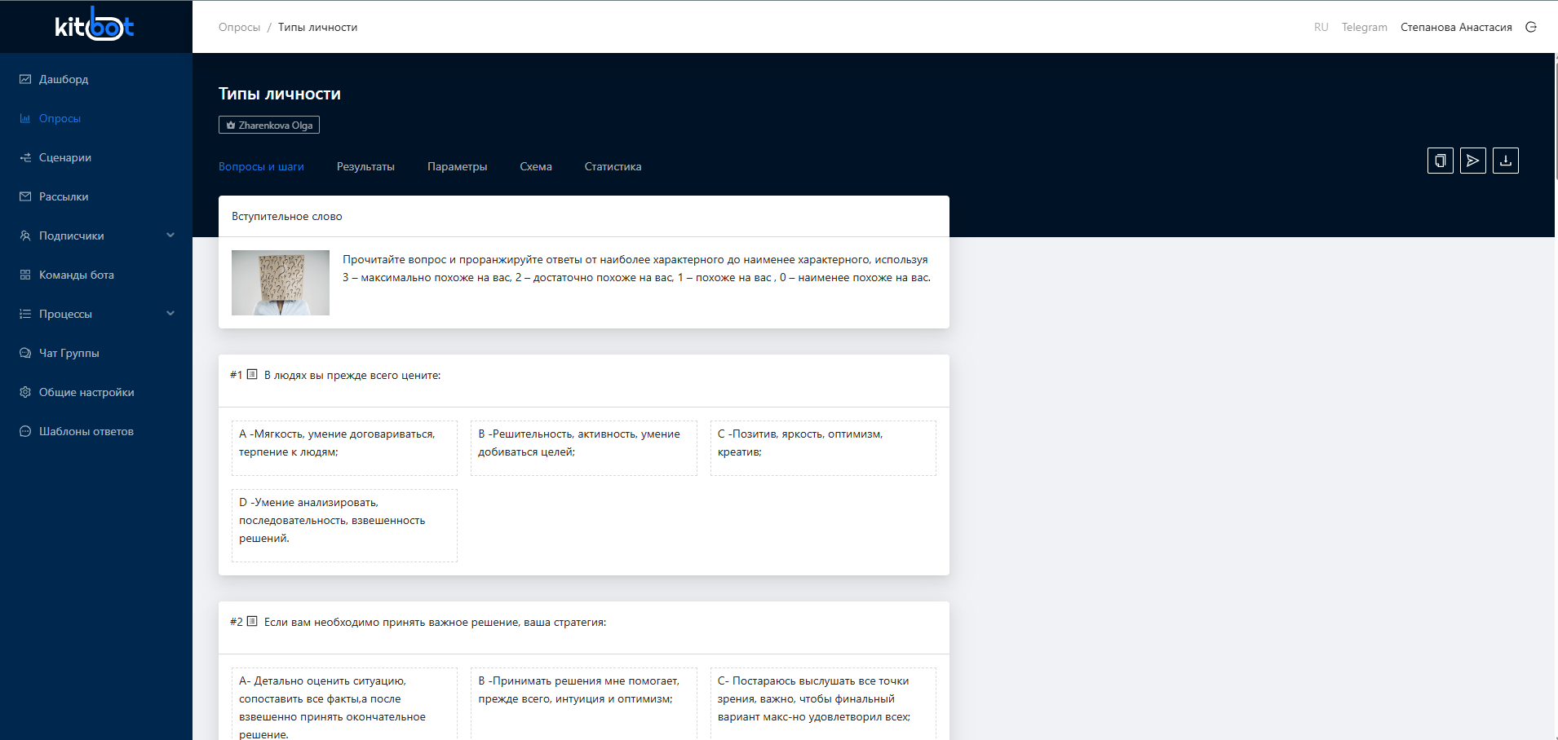Click the logout icon beside Степанова Анастасия
This screenshot has height=740, width=1558.
tap(1531, 27)
